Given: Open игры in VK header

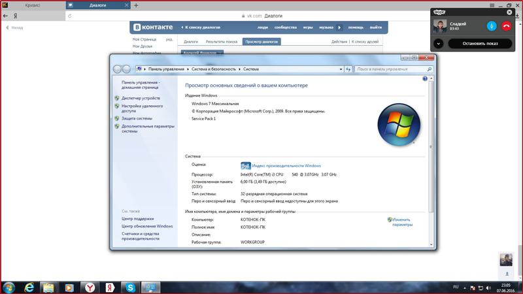Looking at the screenshot, I should tap(308, 27).
